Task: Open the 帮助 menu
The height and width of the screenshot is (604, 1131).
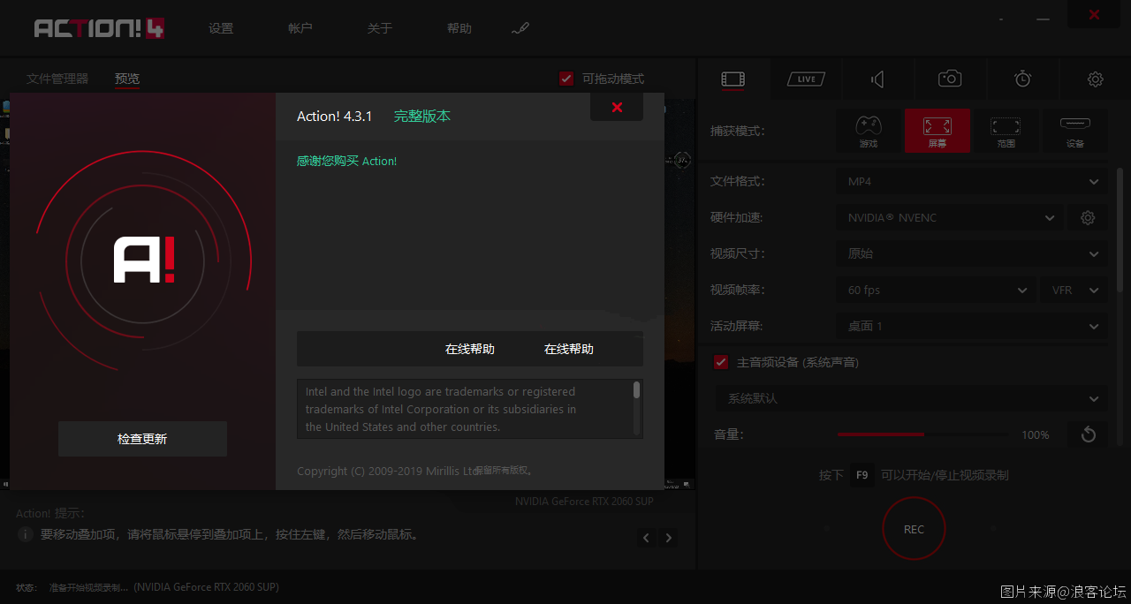Action: coord(459,28)
